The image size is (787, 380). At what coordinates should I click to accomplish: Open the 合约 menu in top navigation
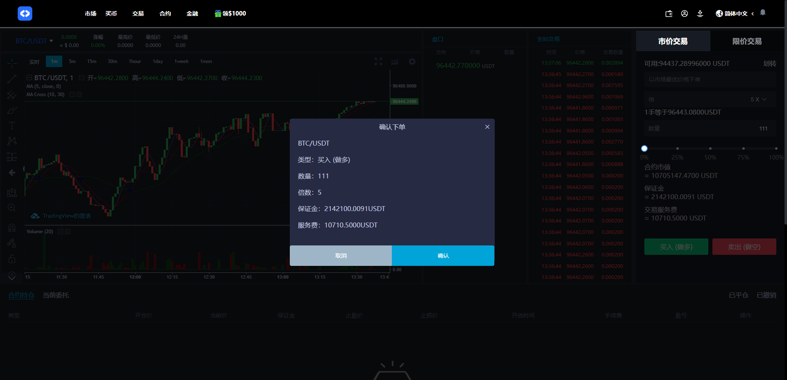pos(165,13)
